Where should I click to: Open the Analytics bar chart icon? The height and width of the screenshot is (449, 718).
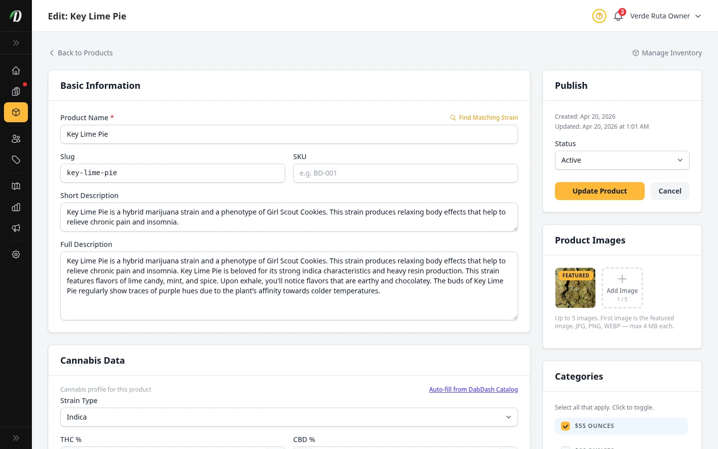(16, 207)
